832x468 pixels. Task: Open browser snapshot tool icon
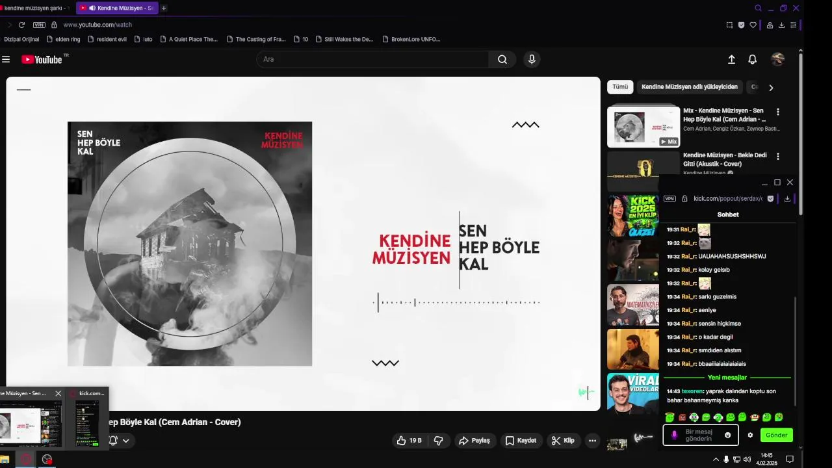point(729,25)
